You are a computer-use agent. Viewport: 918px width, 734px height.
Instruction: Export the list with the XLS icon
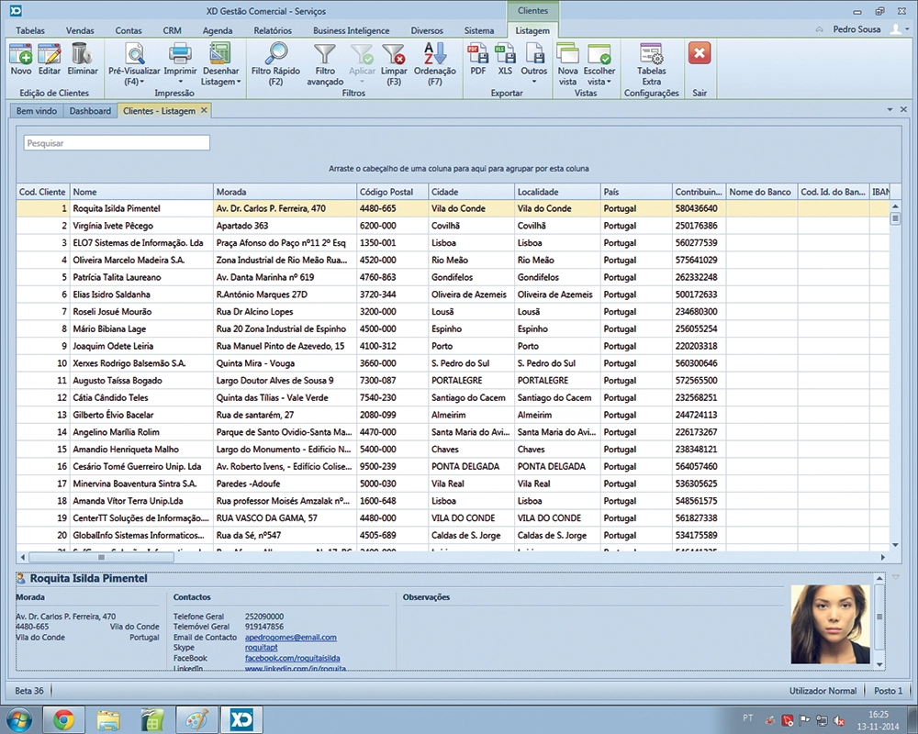[x=505, y=54]
